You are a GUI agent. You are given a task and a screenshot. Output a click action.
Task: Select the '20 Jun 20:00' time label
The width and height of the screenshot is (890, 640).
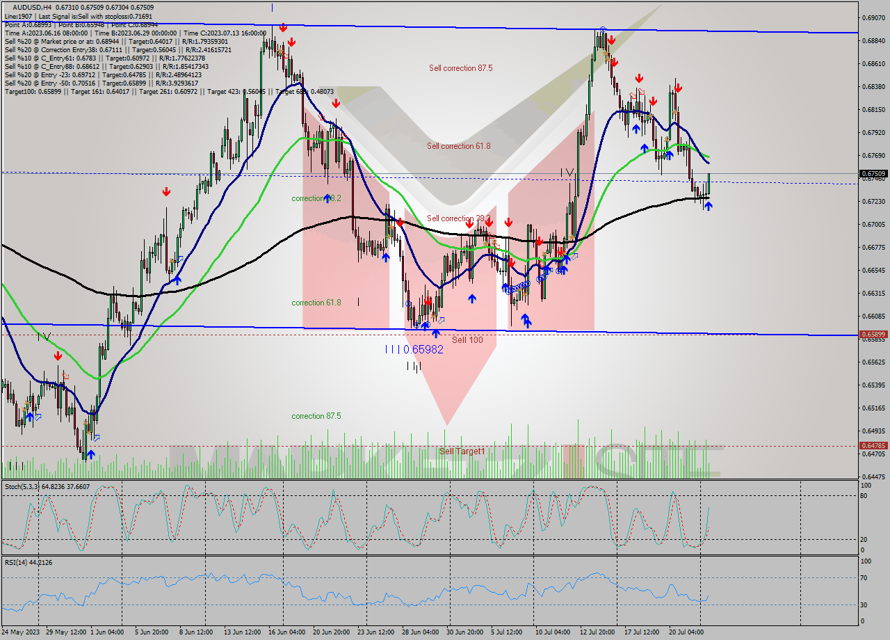331,632
